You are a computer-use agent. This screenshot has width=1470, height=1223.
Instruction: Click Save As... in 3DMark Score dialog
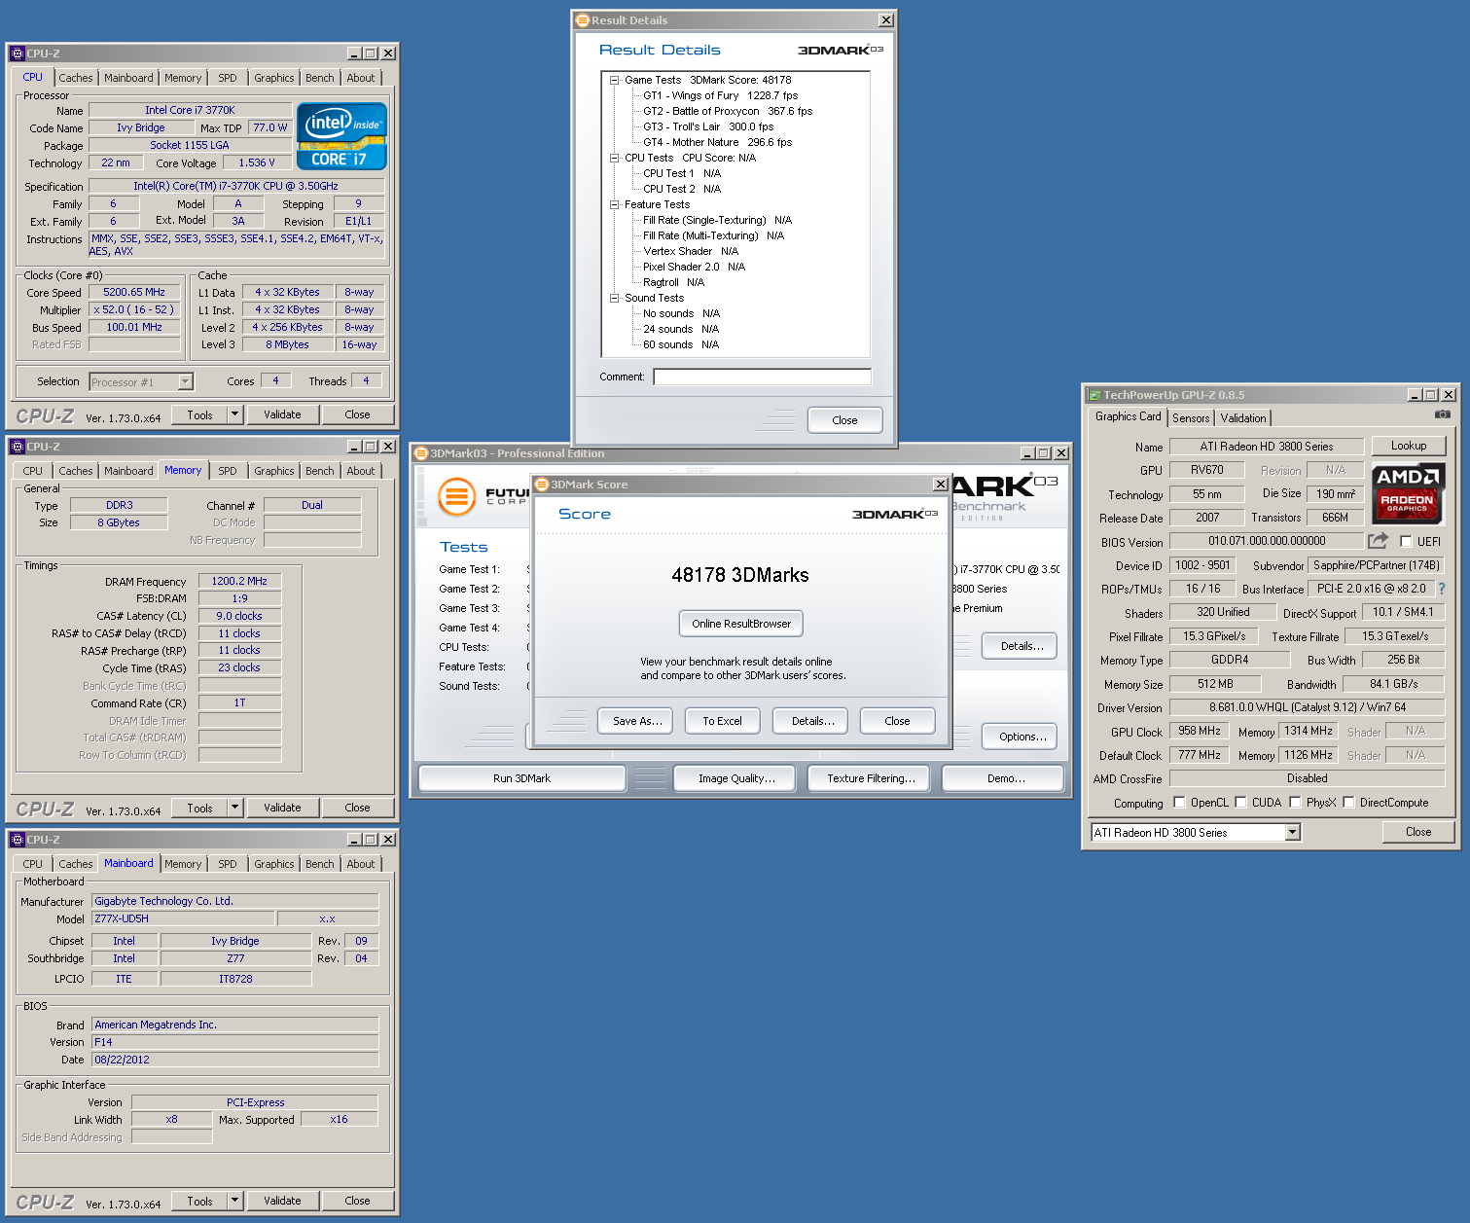(637, 721)
